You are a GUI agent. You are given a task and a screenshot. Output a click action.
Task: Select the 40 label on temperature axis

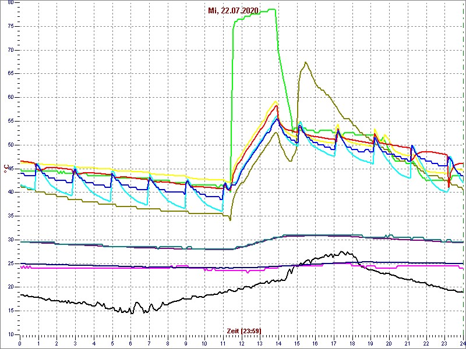coord(10,193)
